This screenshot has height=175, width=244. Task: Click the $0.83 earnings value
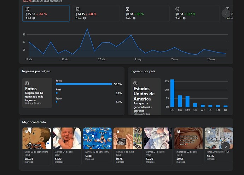click(89, 156)
